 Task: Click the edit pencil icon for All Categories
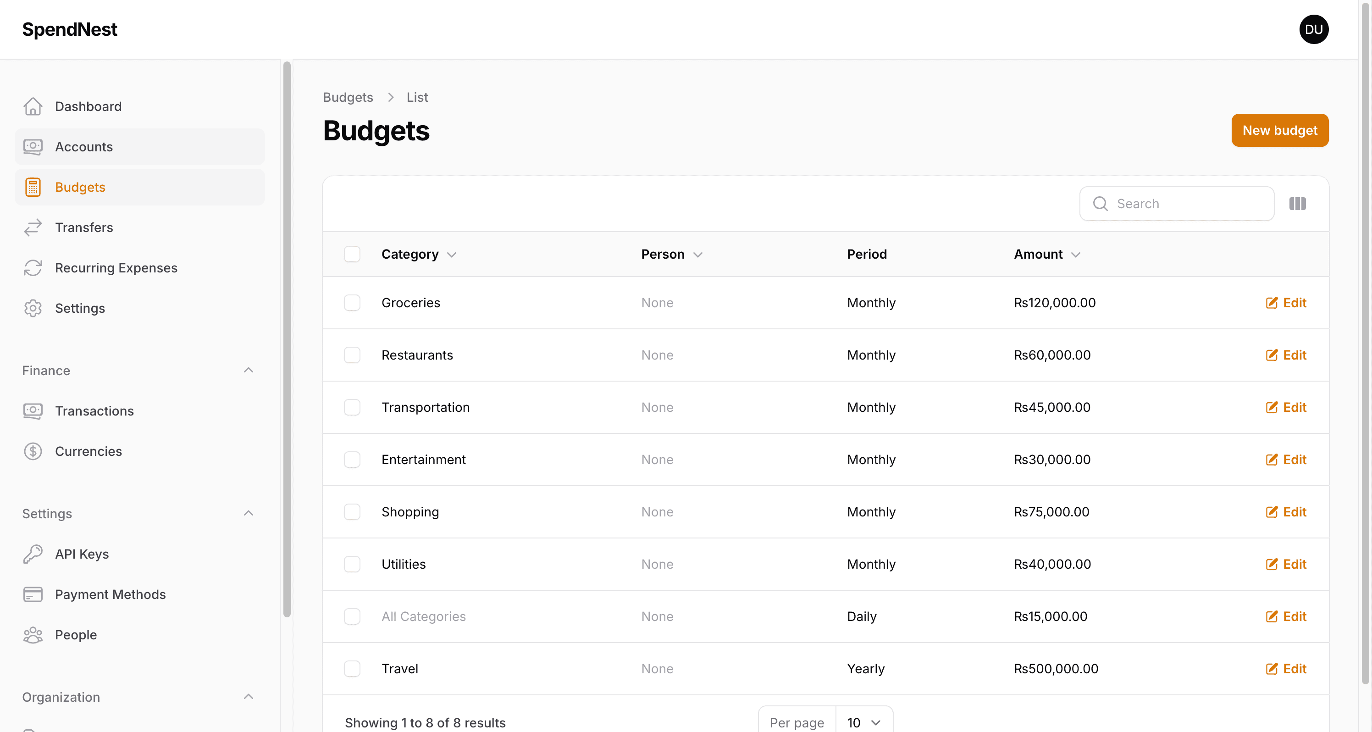click(1271, 616)
